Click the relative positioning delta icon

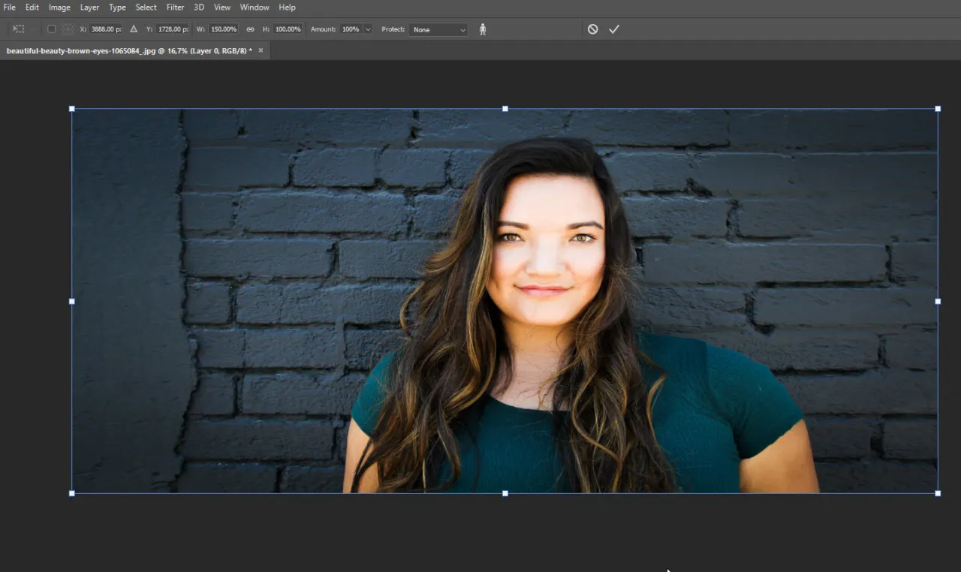(x=133, y=29)
